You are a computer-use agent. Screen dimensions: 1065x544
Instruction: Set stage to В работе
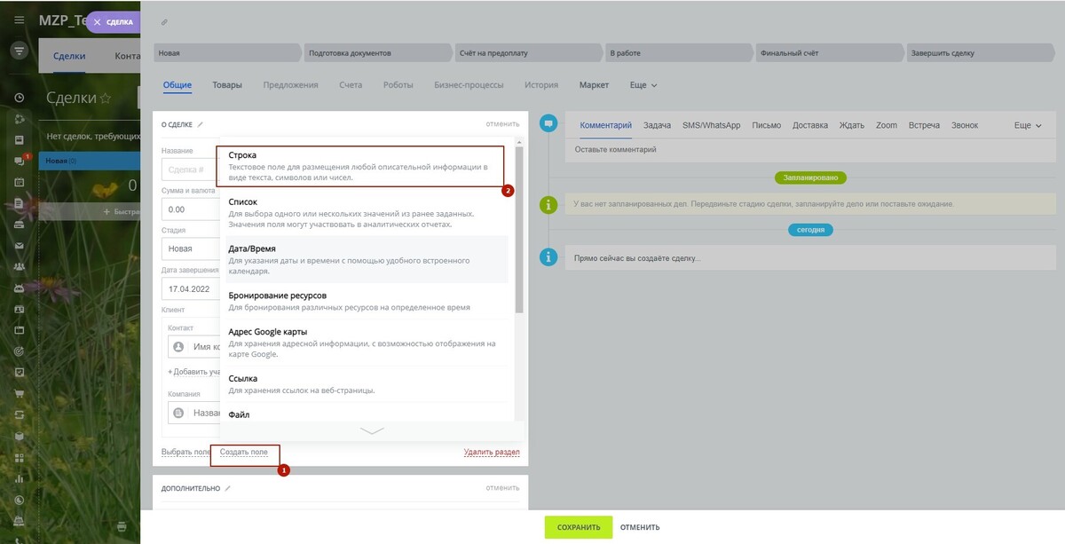pos(681,52)
